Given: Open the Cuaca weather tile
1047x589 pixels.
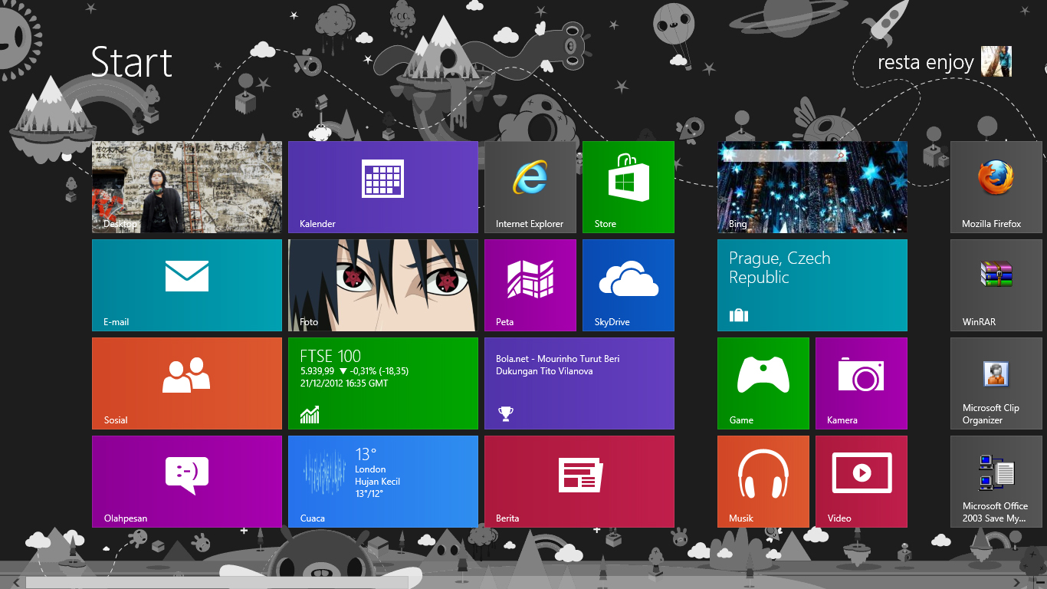Looking at the screenshot, I should tap(383, 482).
